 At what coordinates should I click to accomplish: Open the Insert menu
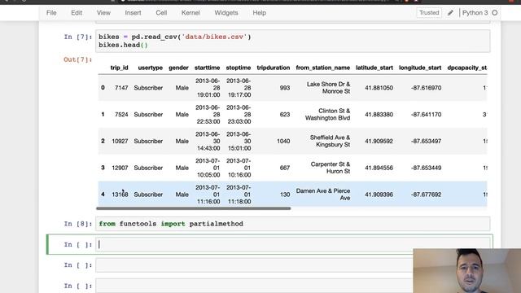point(133,13)
